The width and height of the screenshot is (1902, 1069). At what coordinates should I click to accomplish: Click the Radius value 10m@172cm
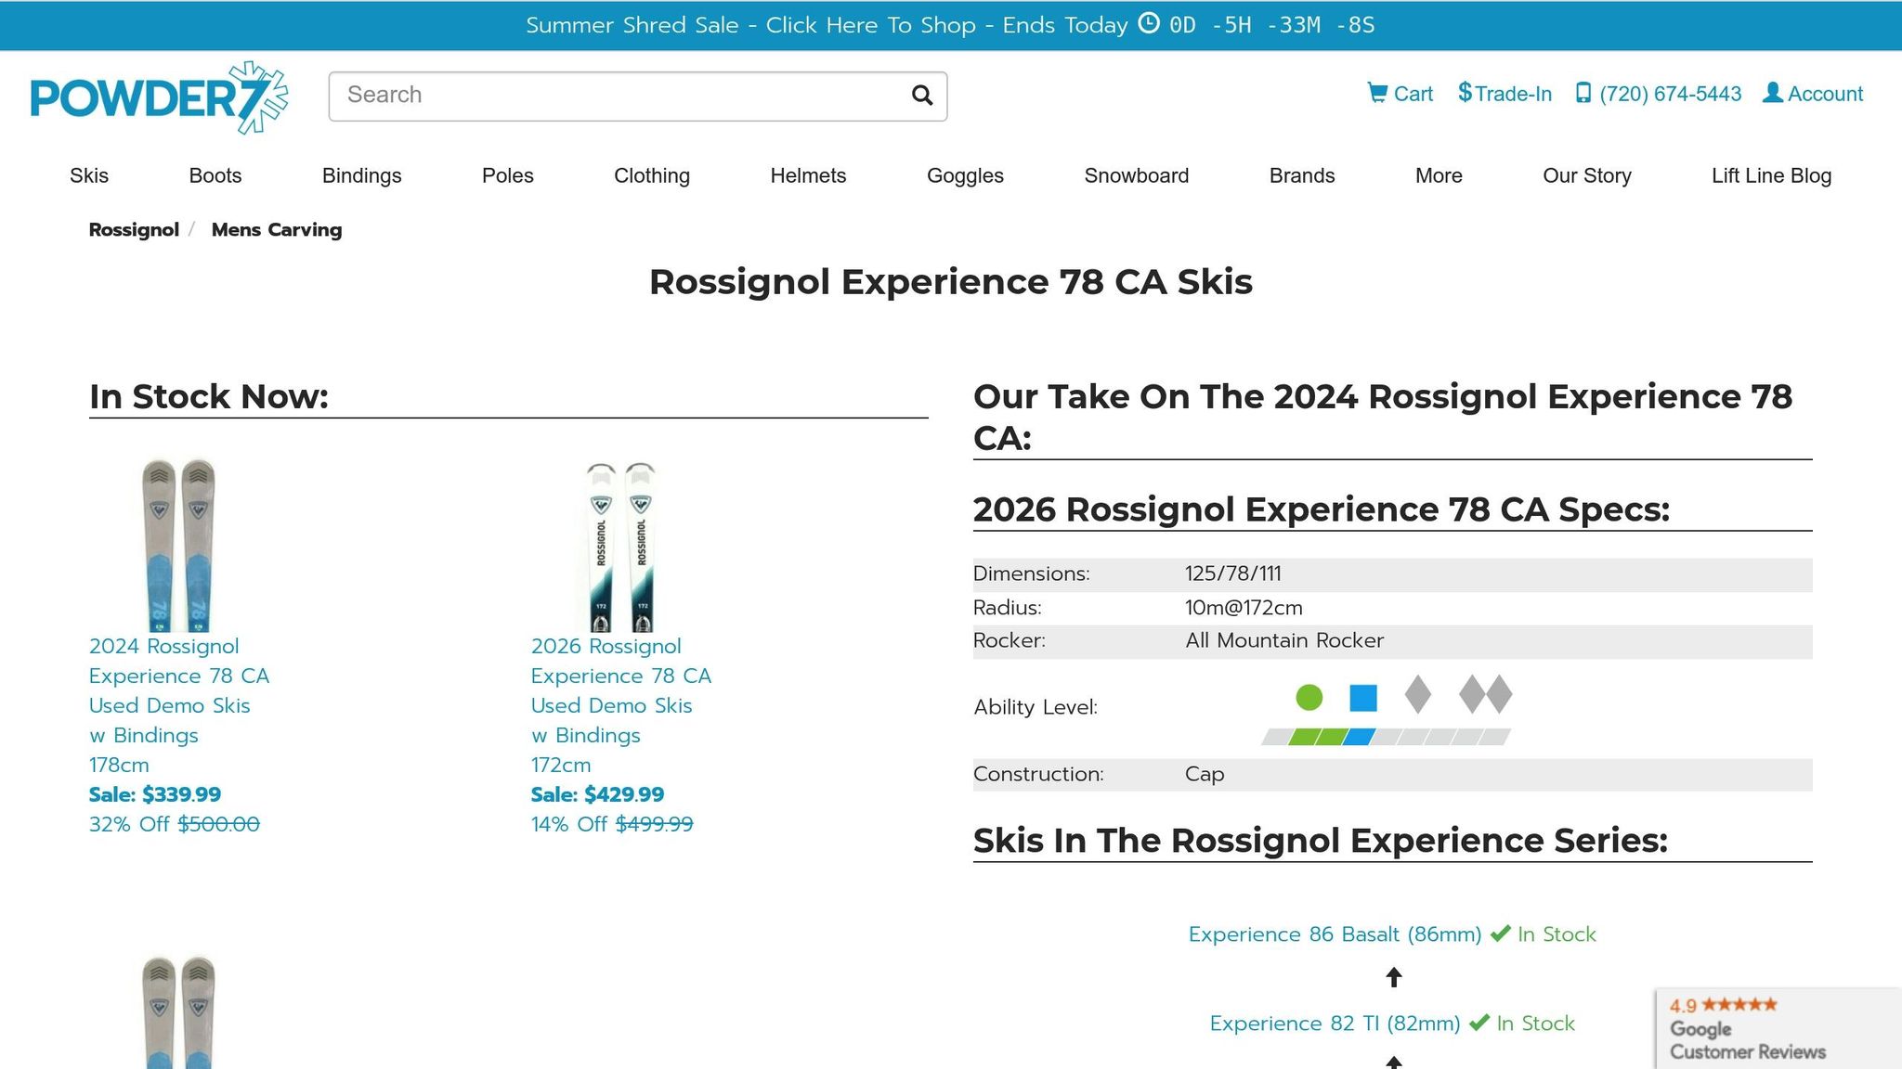(1244, 608)
